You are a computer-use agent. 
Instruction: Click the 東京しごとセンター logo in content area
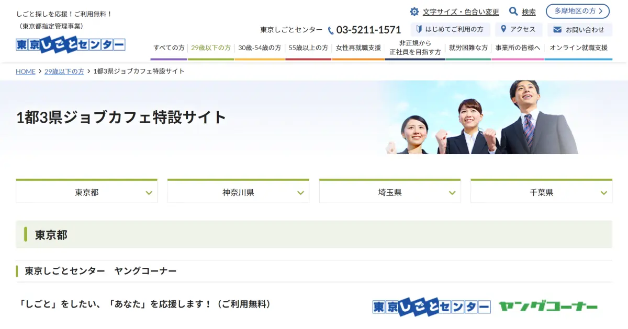[x=432, y=307]
